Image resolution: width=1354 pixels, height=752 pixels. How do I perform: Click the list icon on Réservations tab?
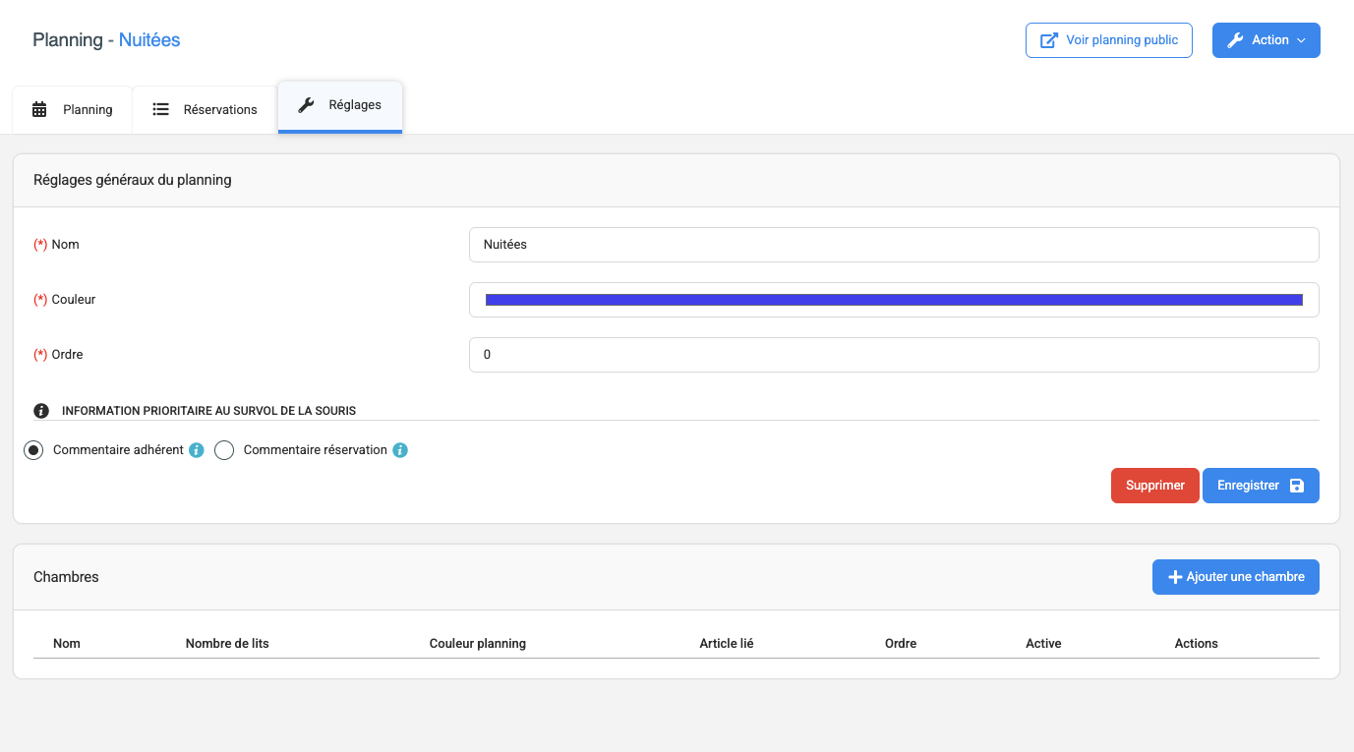[160, 109]
